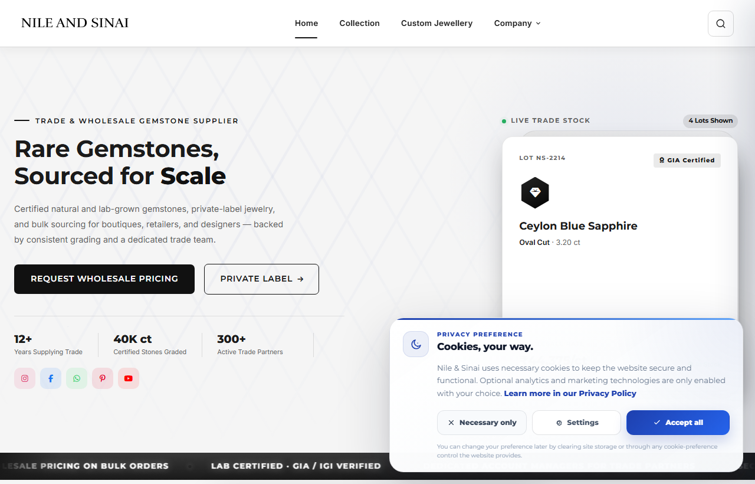Open the Pinterest social link
This screenshot has width=755, height=484.
coord(103,378)
